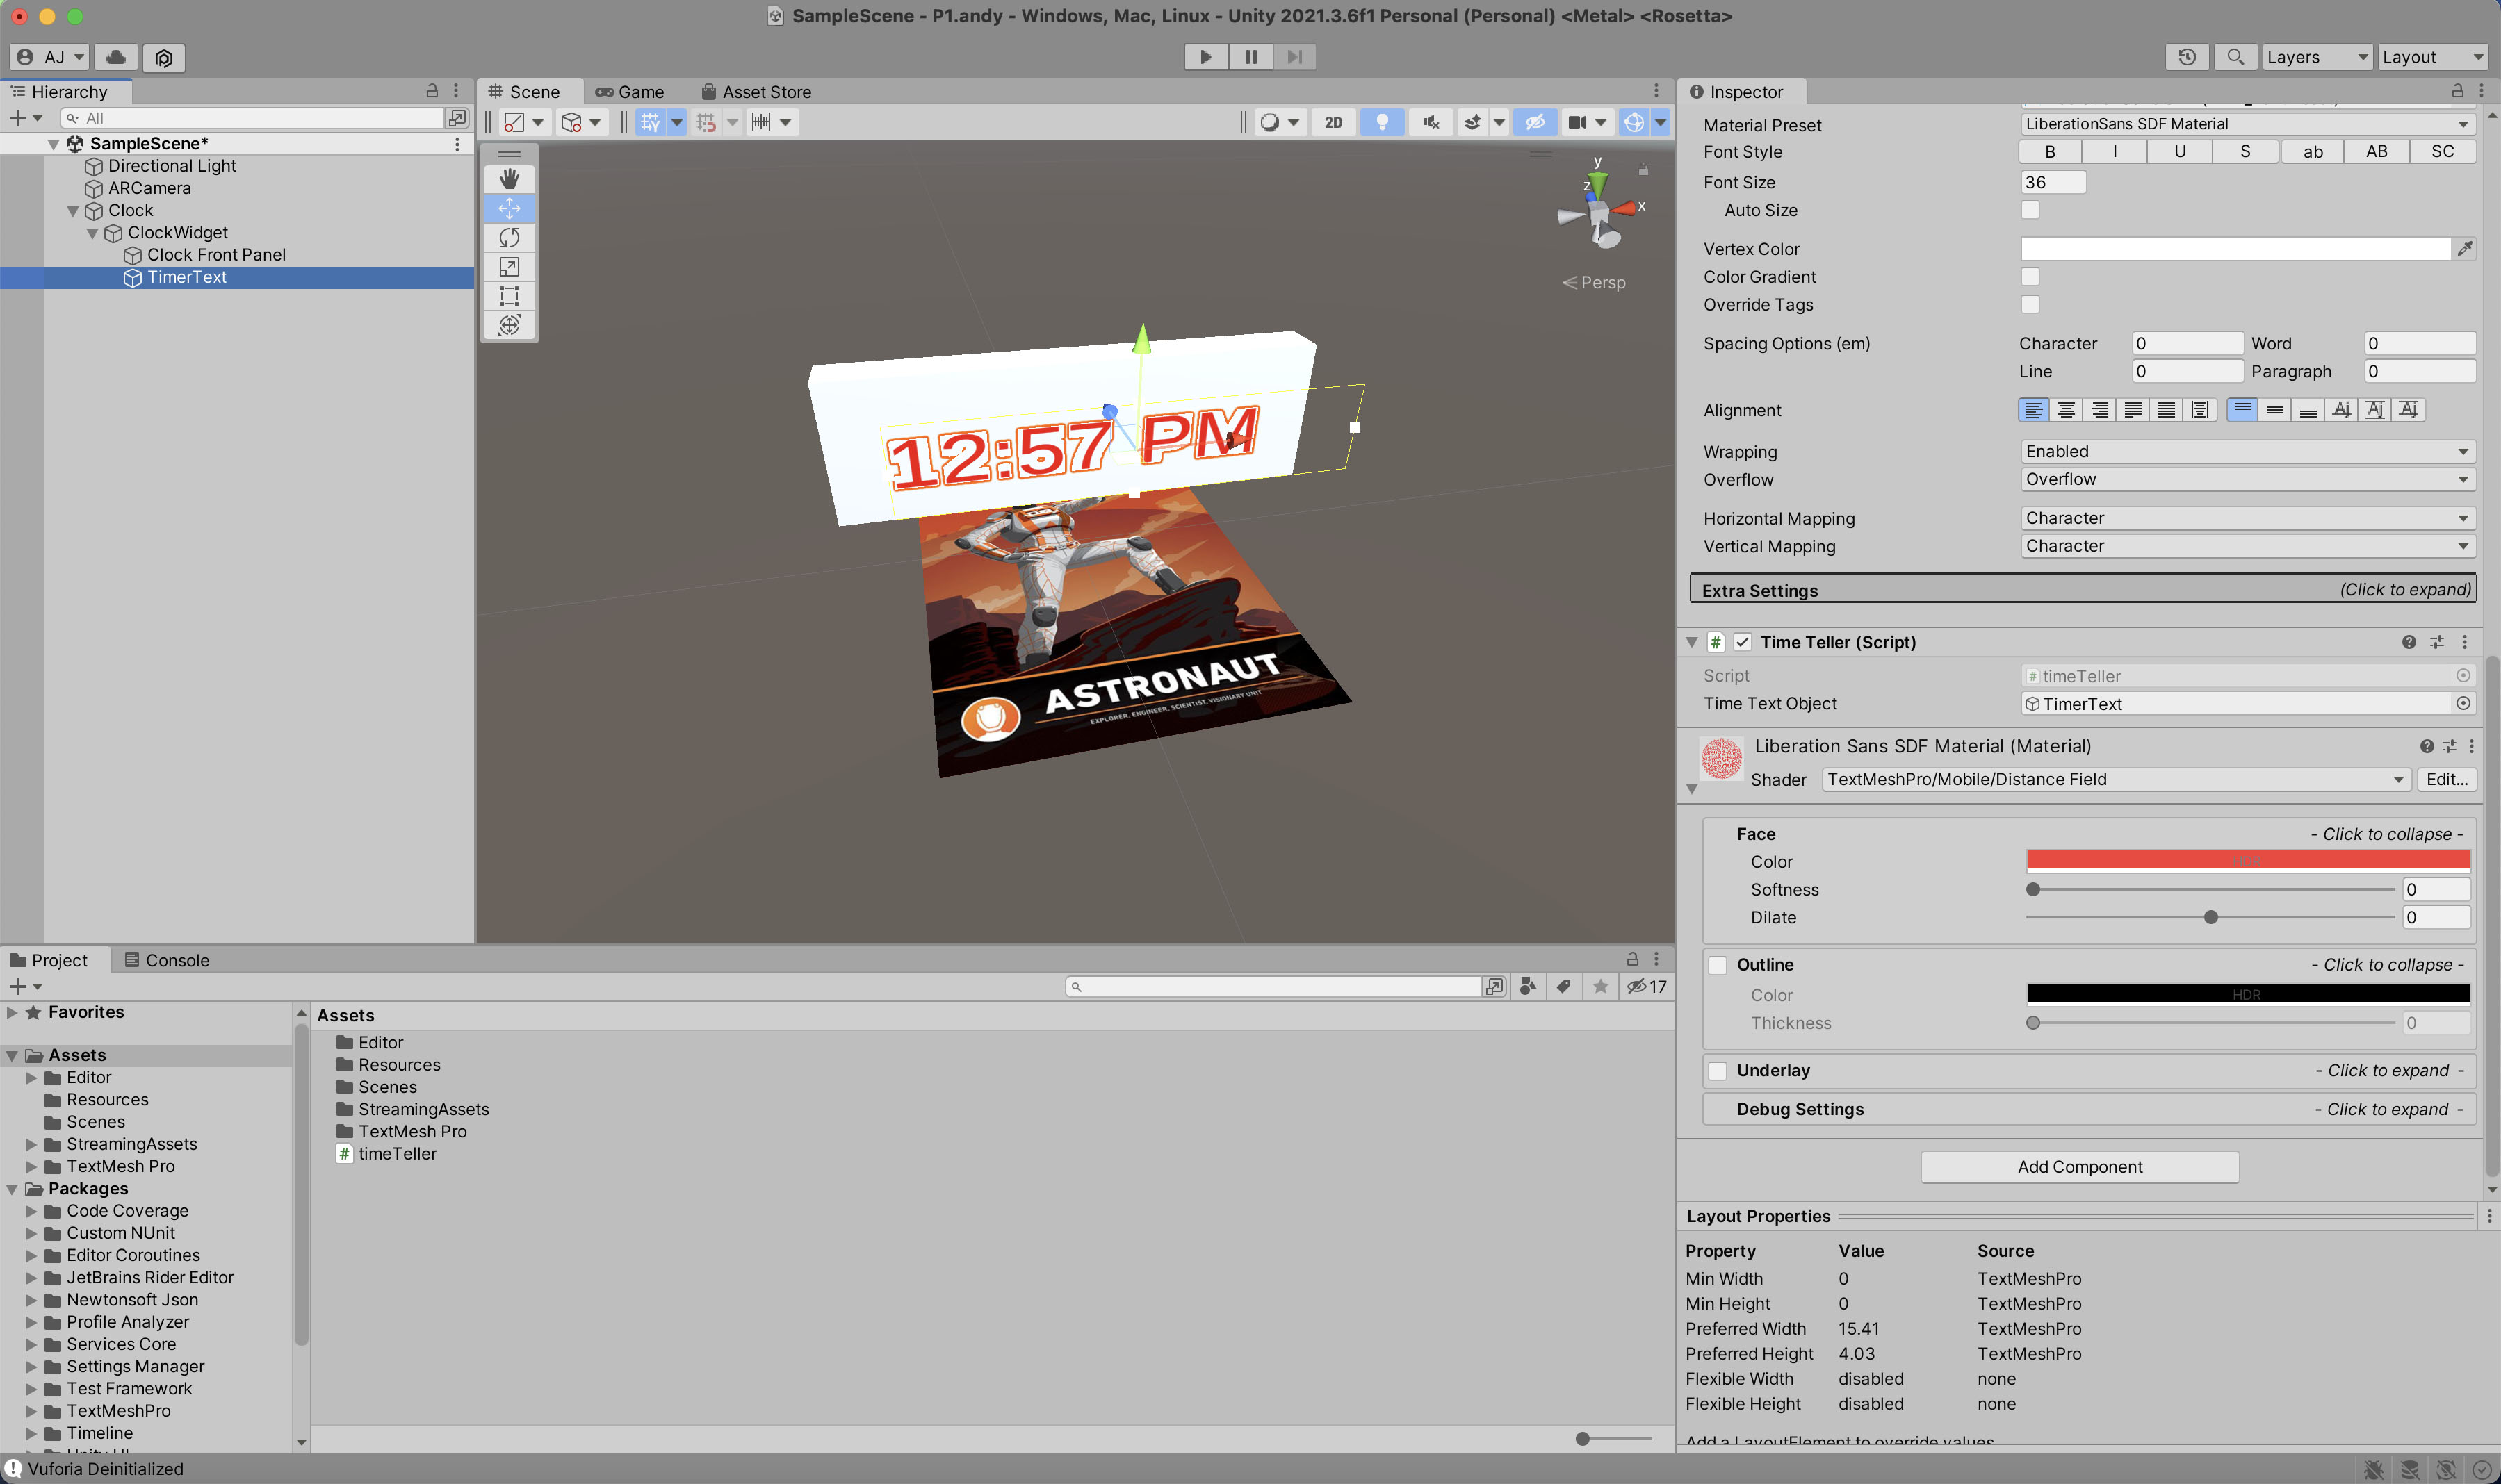Select the combined Transform tool
The image size is (2501, 1484).
[510, 325]
